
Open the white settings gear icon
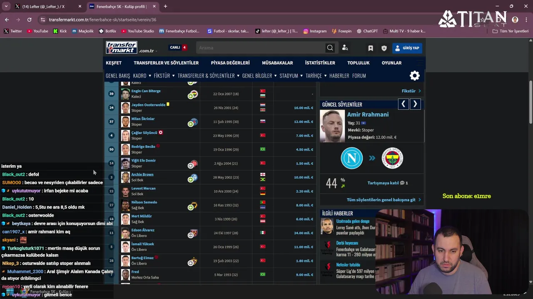click(x=415, y=76)
